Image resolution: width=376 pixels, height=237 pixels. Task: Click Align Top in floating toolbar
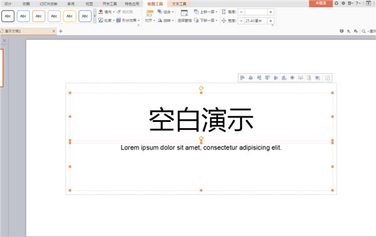click(x=268, y=78)
